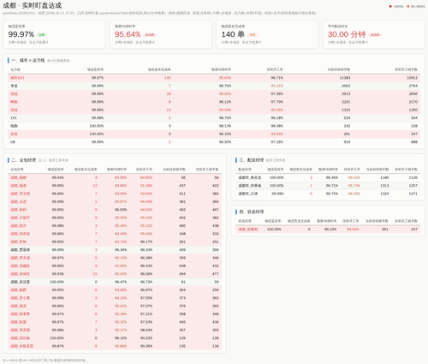Screen dimensions: 428x364
Task: Select the 1313 cell in 配送经理 table
Action: (384, 186)
